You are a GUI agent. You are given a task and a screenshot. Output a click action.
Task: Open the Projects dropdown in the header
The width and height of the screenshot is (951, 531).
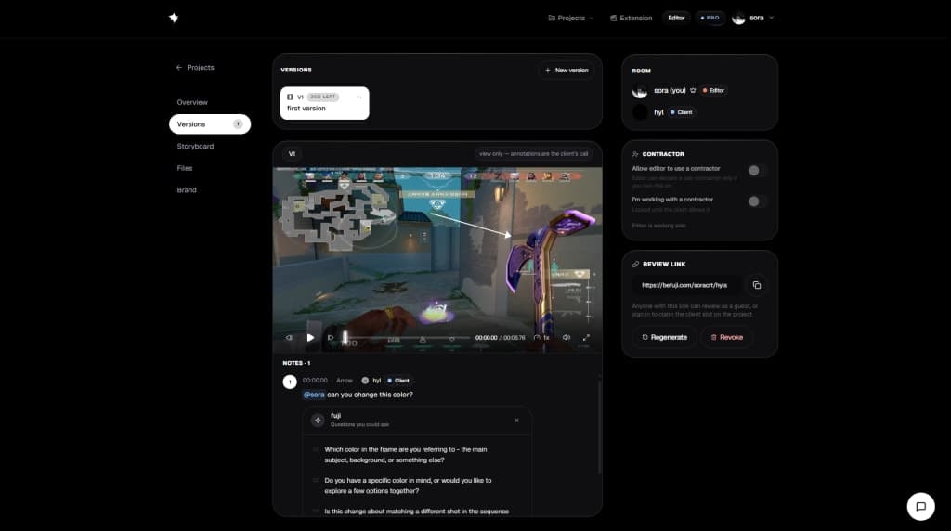pos(570,19)
